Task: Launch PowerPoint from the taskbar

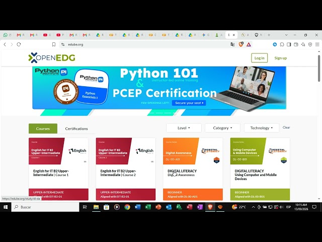Action: pos(158,207)
